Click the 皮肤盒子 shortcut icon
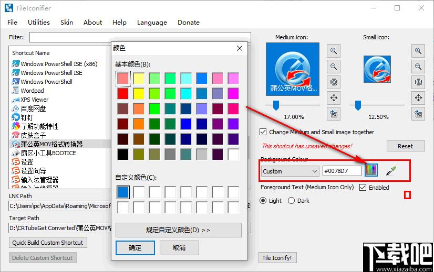434x272 pixels. coord(16,135)
